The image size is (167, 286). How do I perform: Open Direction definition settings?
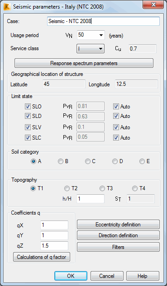tap(118, 235)
